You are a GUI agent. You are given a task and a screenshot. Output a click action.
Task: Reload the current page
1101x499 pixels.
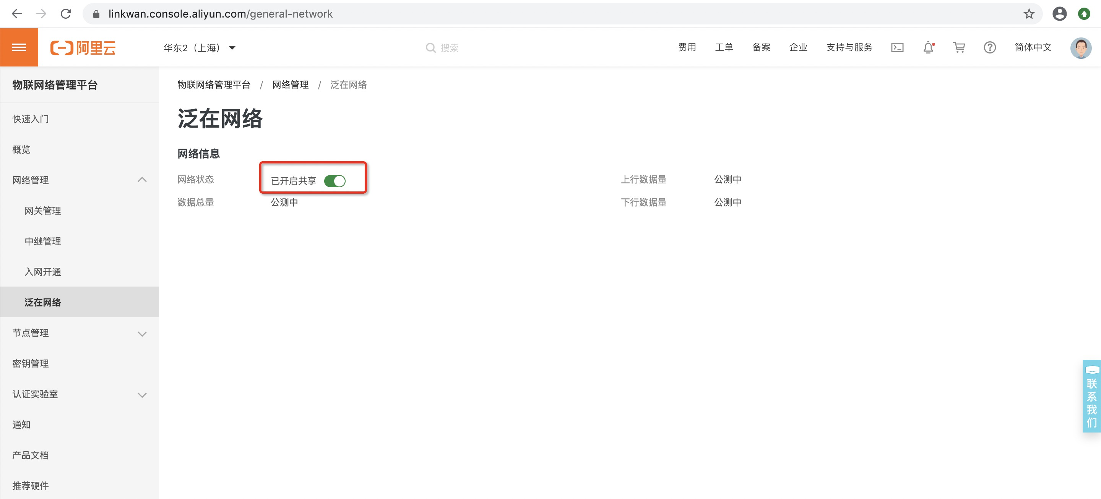66,14
